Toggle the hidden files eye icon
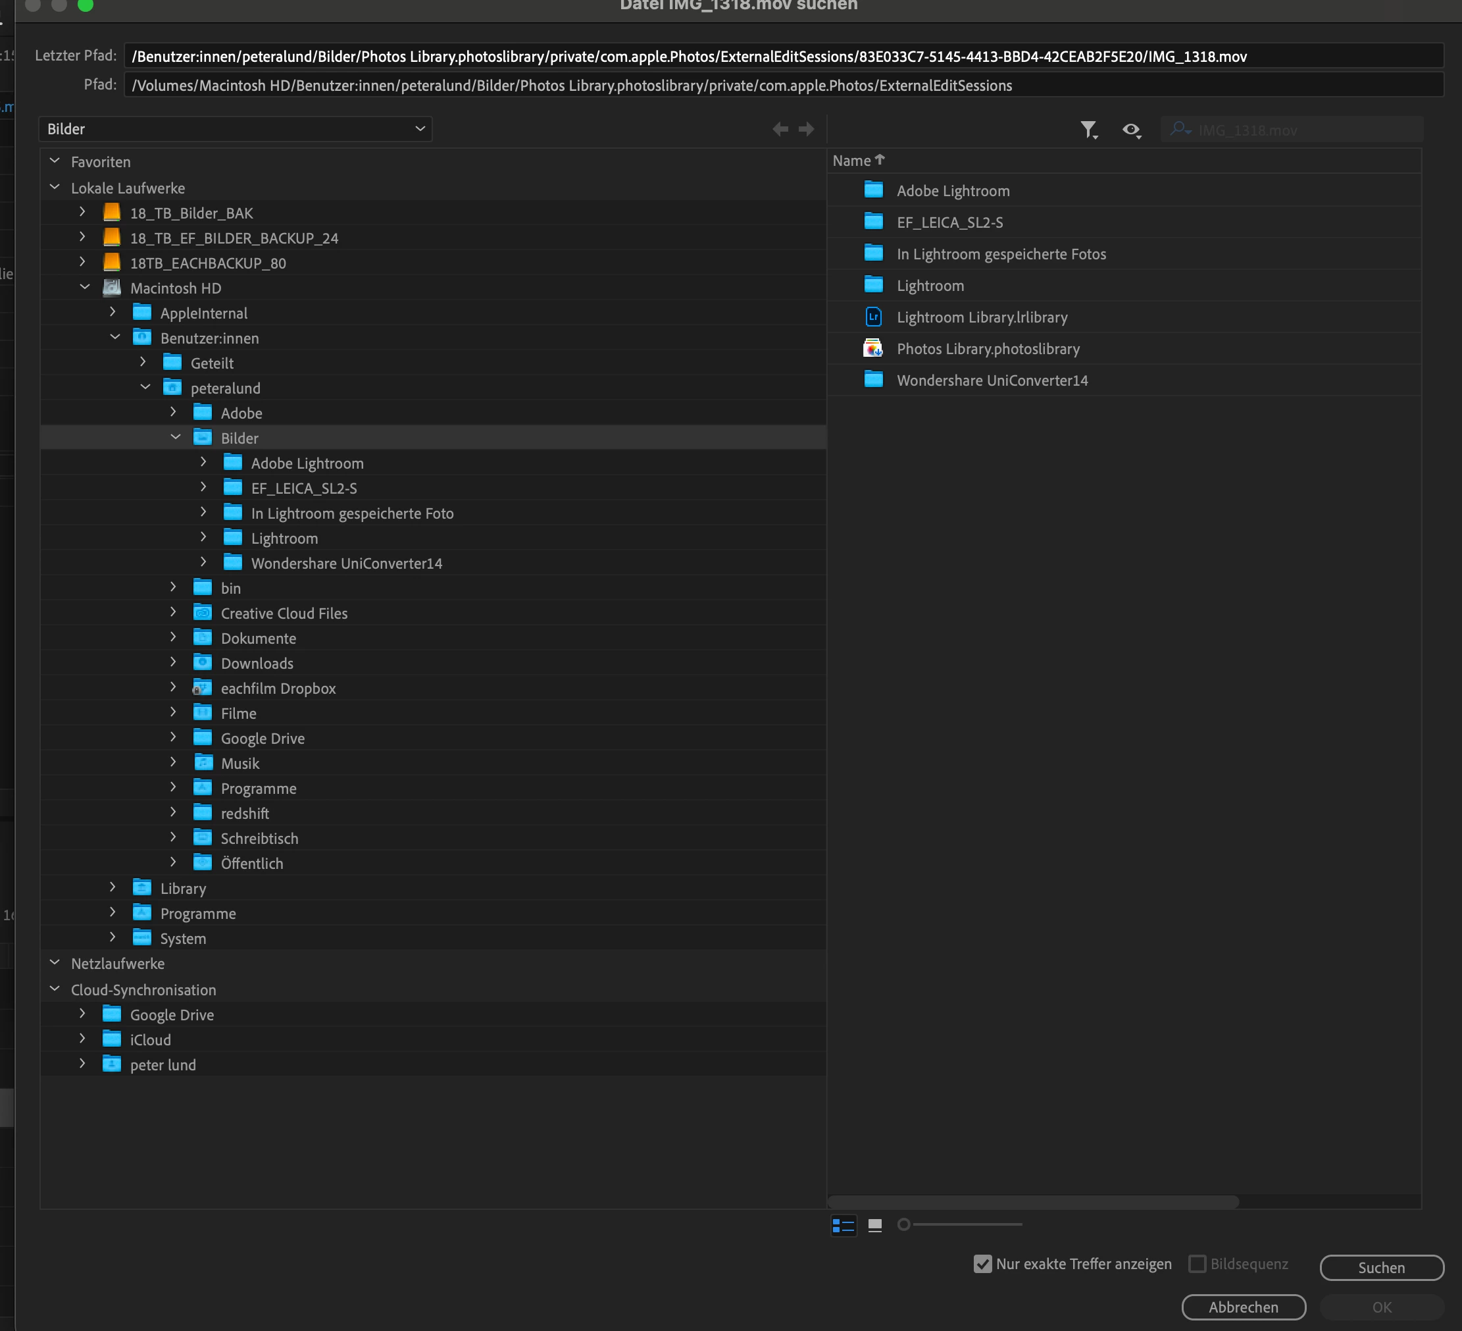Image resolution: width=1462 pixels, height=1331 pixels. [1130, 130]
